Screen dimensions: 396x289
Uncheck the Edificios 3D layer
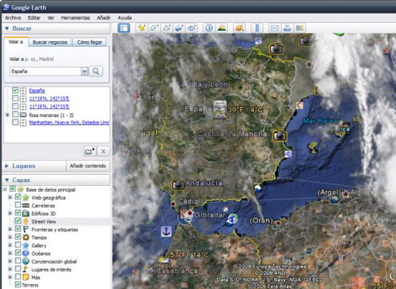tap(17, 213)
